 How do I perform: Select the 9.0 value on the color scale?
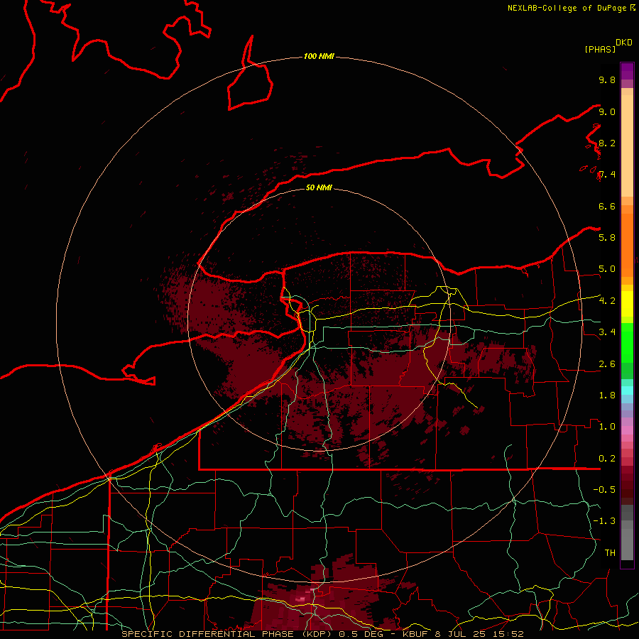607,111
